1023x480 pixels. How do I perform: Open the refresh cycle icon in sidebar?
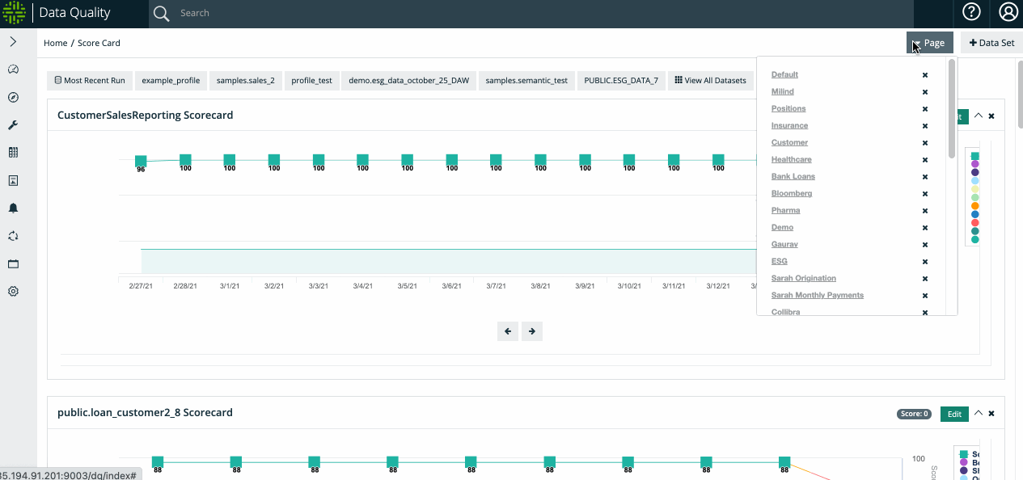(x=13, y=236)
